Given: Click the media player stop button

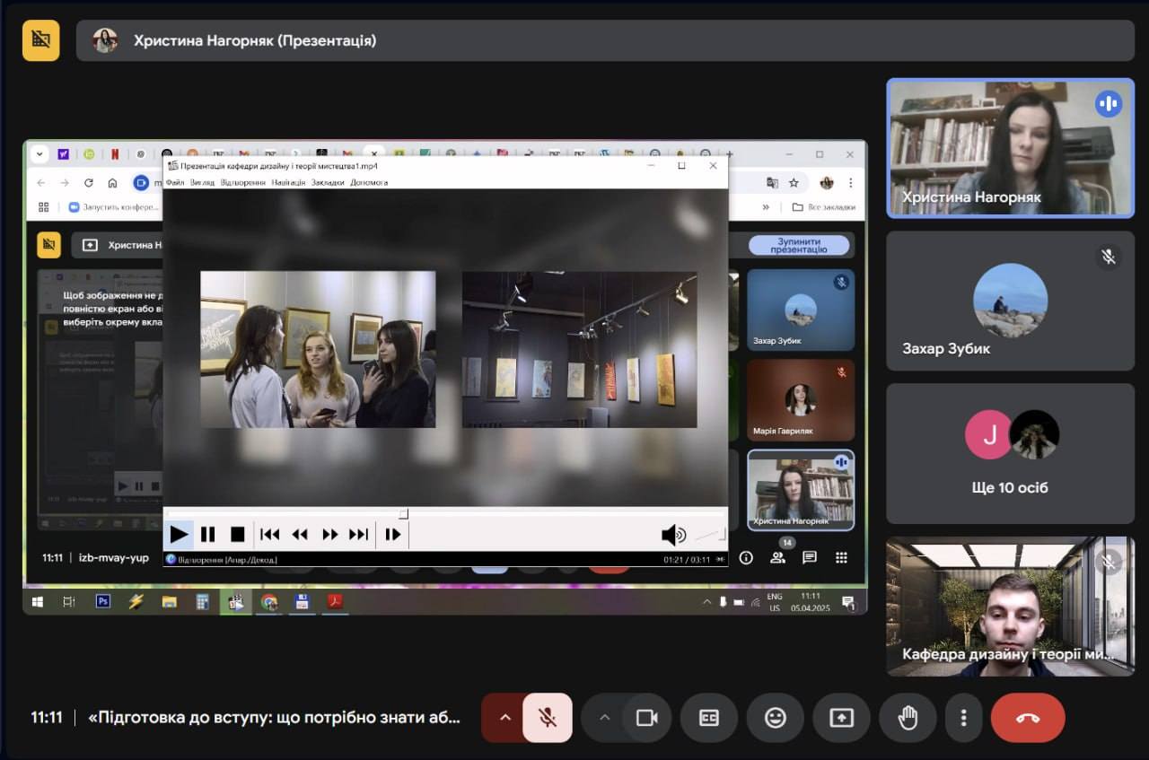Looking at the screenshot, I should coord(237,535).
